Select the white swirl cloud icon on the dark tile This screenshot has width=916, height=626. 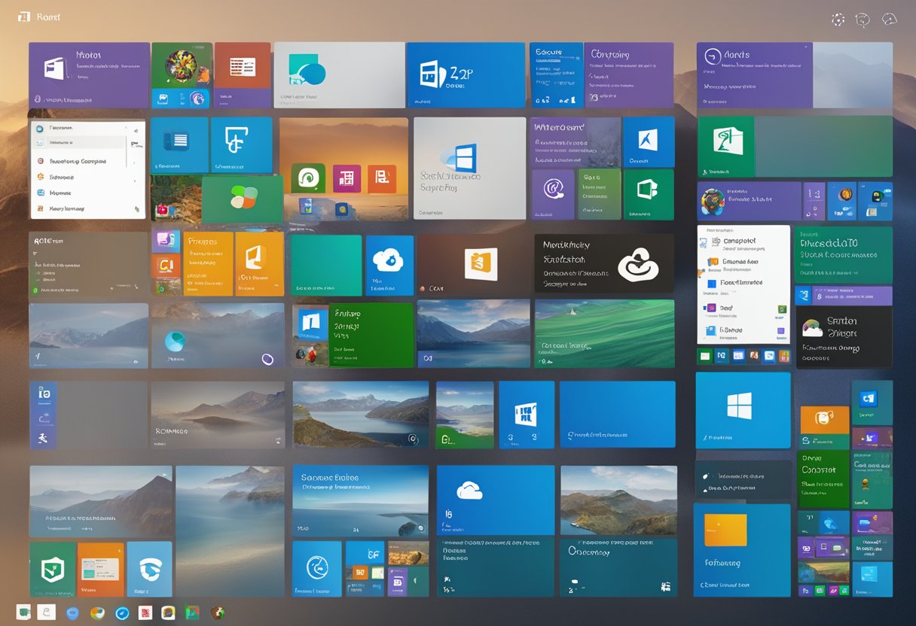[x=637, y=266]
